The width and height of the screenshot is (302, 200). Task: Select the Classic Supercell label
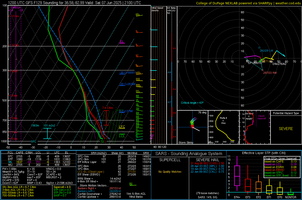[261, 117]
